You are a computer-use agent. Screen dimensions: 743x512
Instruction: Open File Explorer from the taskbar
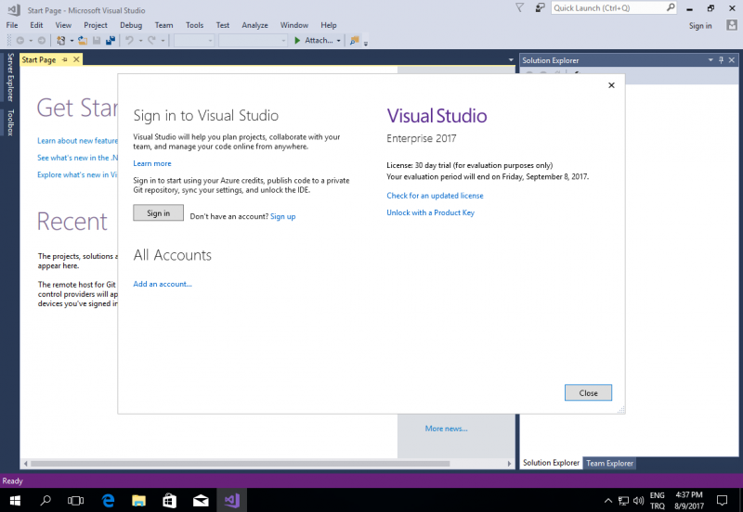coord(138,500)
